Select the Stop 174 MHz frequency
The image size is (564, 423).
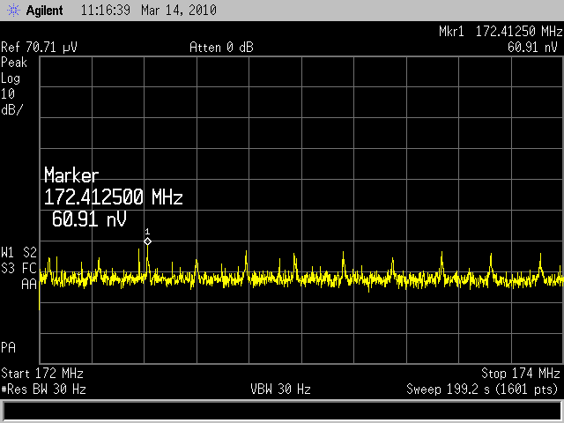click(520, 374)
